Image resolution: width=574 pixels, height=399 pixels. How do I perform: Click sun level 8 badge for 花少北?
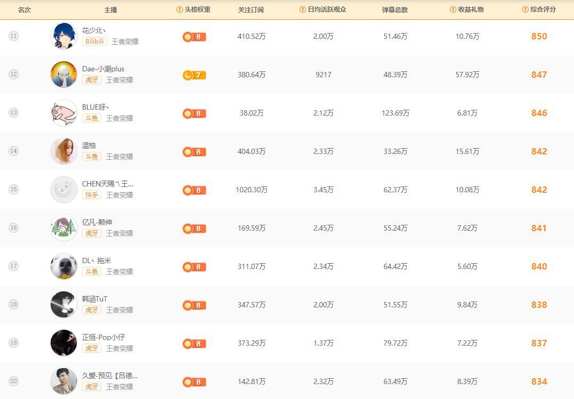point(194,37)
